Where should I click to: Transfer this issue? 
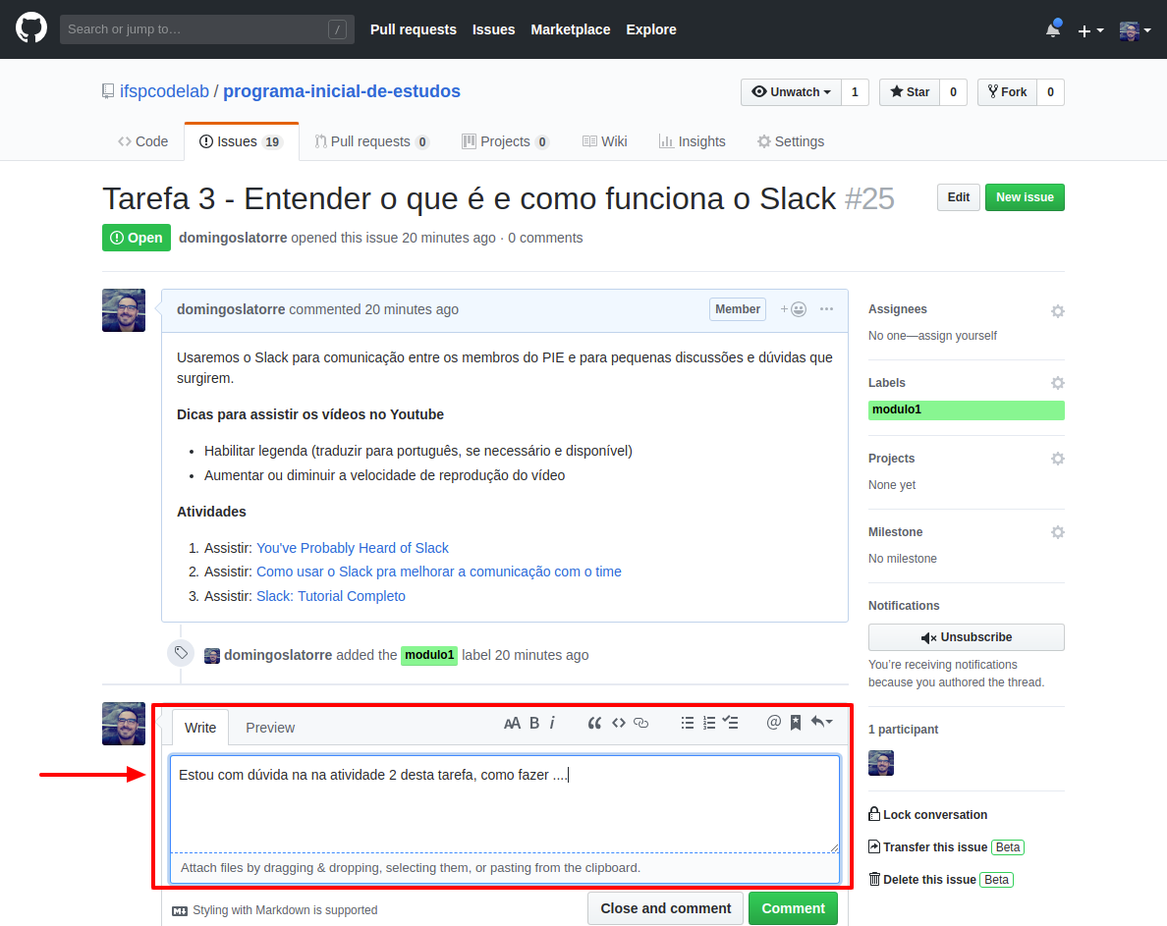point(928,847)
